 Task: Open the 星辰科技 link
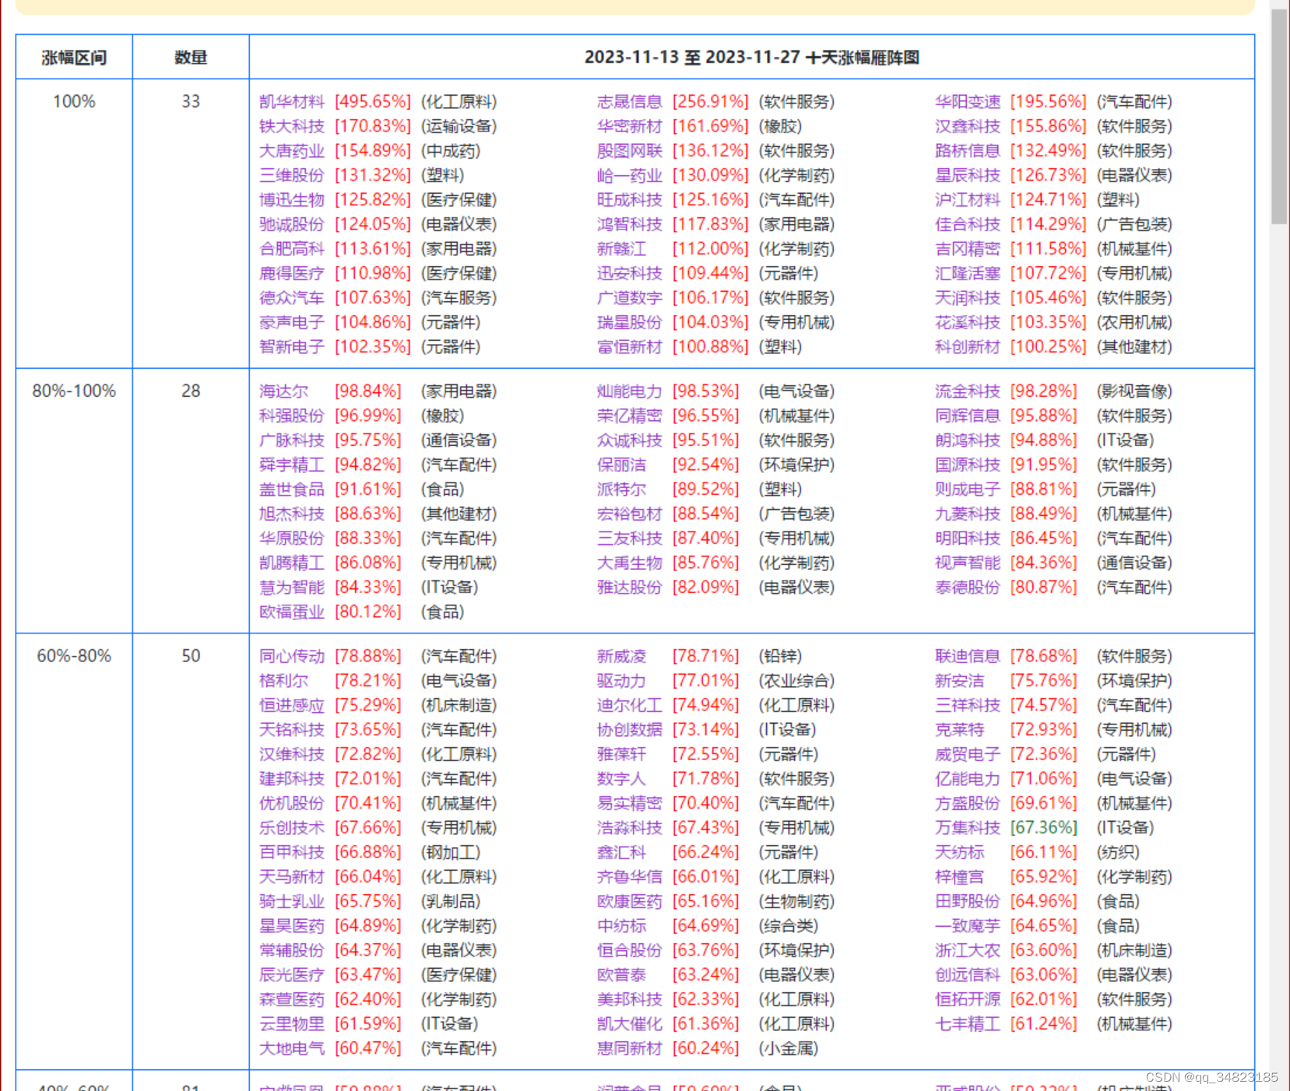click(968, 175)
